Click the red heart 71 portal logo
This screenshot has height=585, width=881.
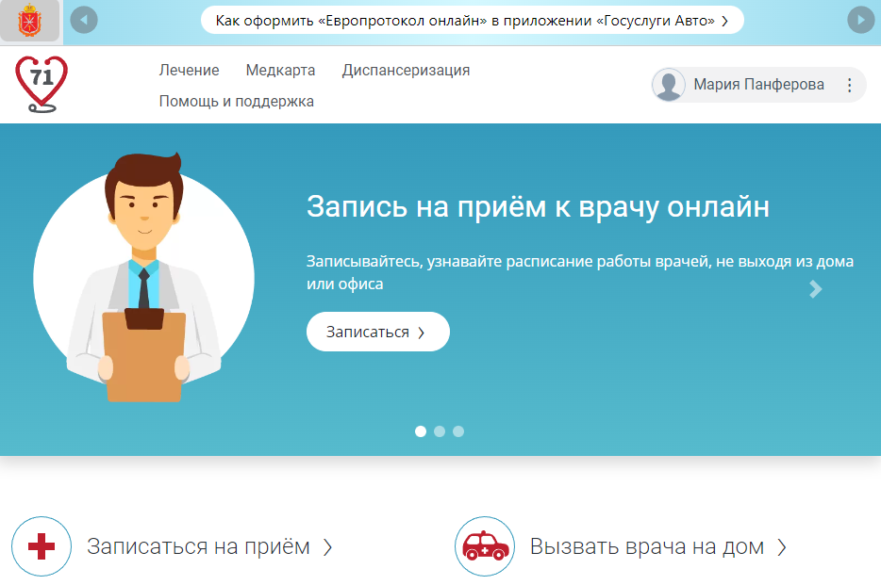click(x=41, y=84)
